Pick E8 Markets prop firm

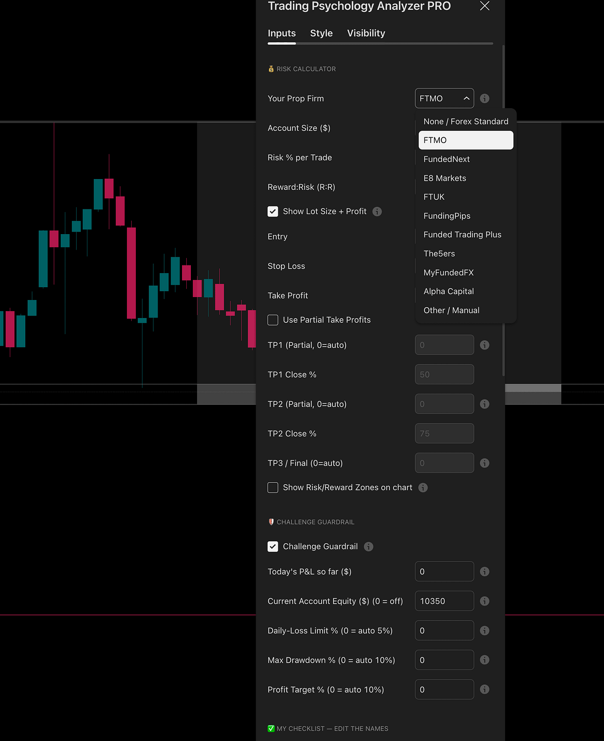click(x=466, y=178)
